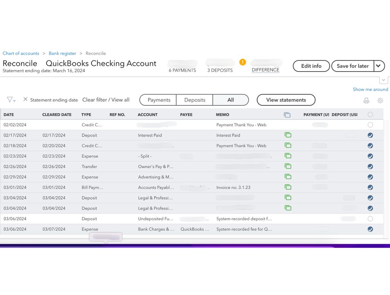Screen dimensions: 390x295
Task: Open attachment icon for 02/29/2024 Advertising expense
Action: point(288,177)
